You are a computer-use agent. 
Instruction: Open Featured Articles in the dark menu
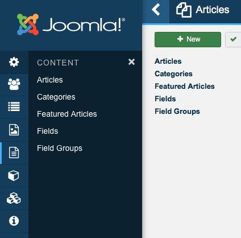67,114
